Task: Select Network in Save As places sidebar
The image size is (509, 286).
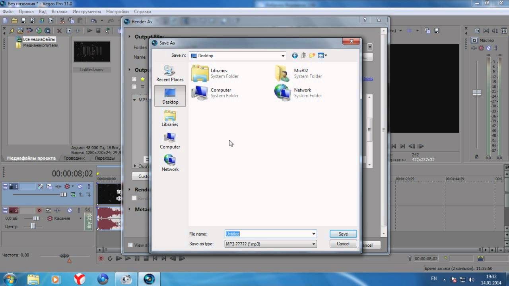Action: [x=170, y=163]
